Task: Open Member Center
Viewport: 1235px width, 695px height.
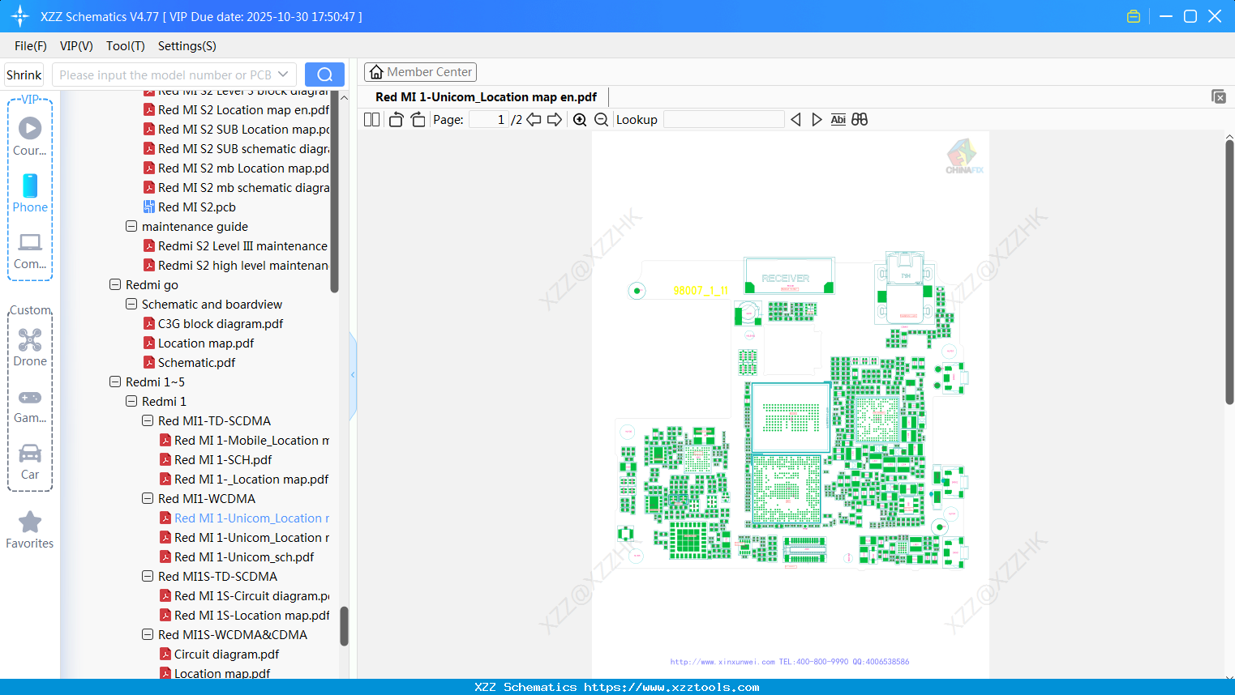Action: [420, 71]
